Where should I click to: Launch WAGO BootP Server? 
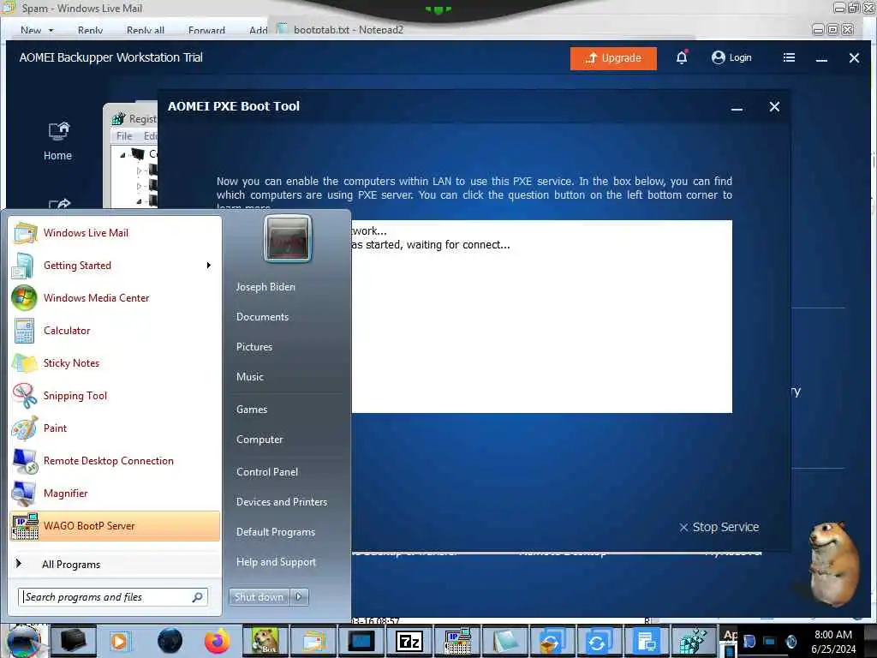tap(115, 525)
